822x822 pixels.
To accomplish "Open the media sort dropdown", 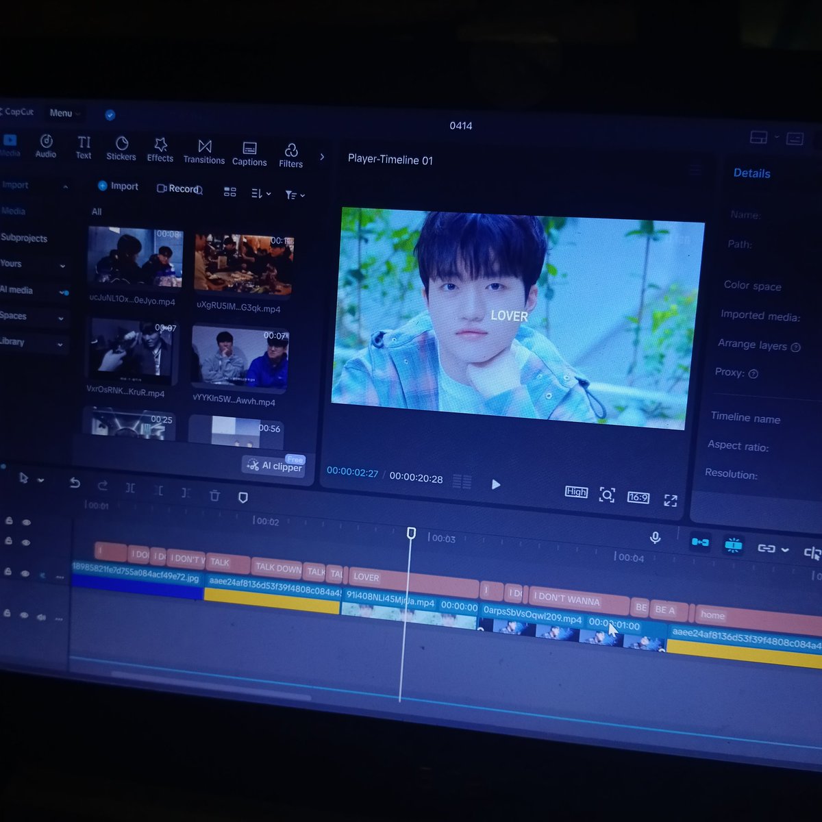I will [261, 194].
